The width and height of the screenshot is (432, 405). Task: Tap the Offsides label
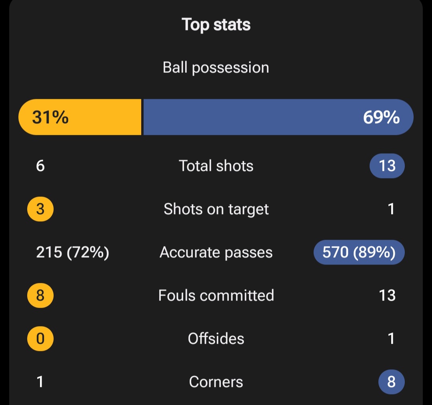coord(216,339)
